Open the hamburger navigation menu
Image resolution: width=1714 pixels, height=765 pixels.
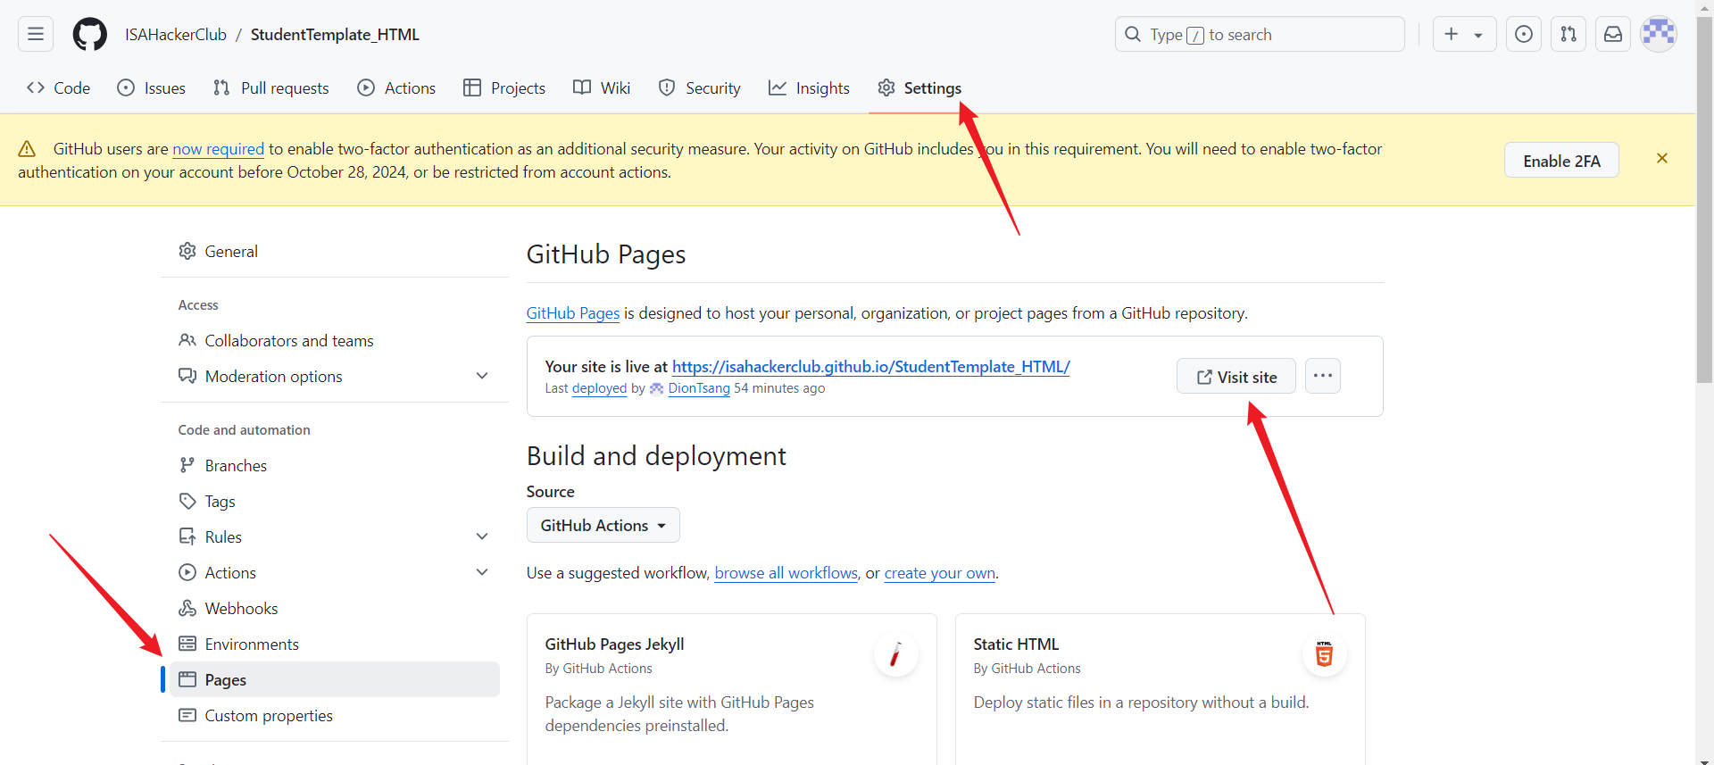(36, 34)
